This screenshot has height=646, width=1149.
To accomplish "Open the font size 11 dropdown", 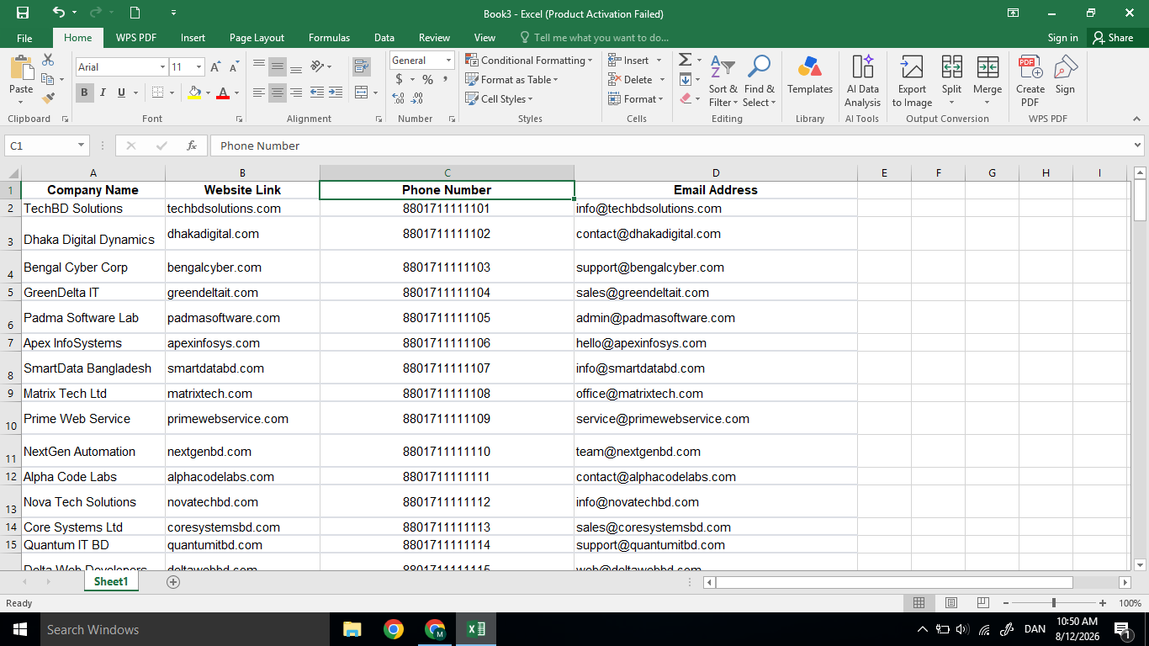I will [x=199, y=67].
